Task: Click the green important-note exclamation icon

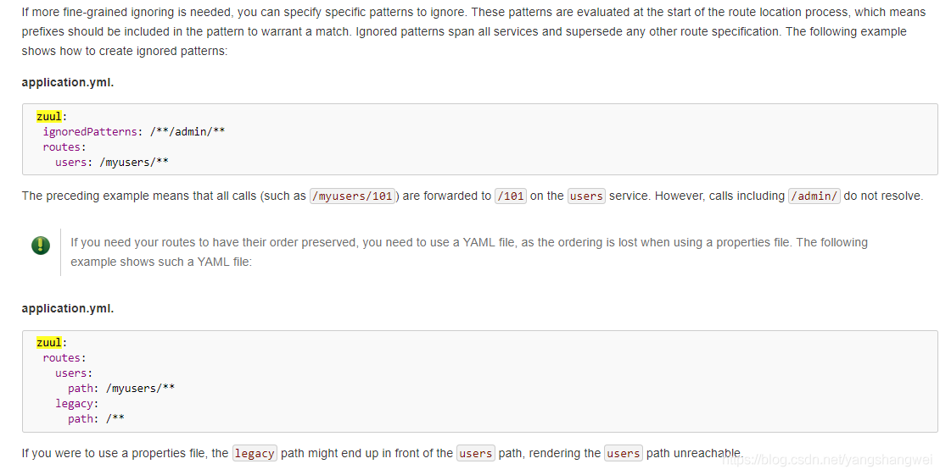Action: tap(40, 246)
